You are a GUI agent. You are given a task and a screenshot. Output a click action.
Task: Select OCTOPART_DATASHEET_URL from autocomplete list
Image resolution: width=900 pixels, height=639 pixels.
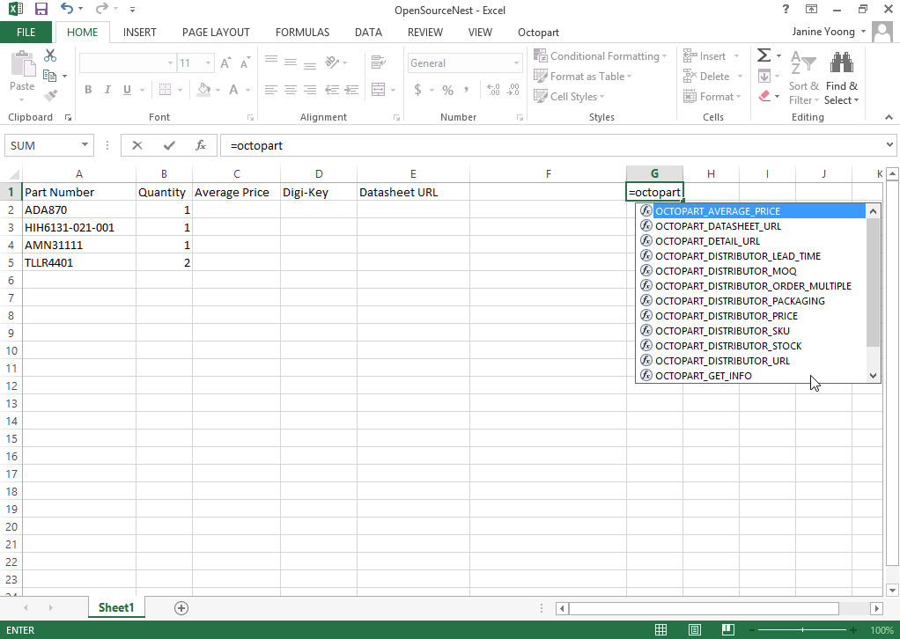(x=717, y=226)
